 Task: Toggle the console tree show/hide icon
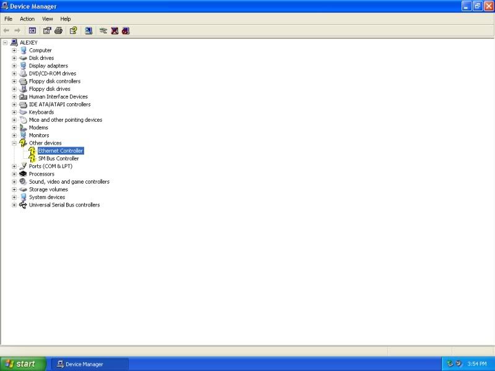tap(32, 30)
